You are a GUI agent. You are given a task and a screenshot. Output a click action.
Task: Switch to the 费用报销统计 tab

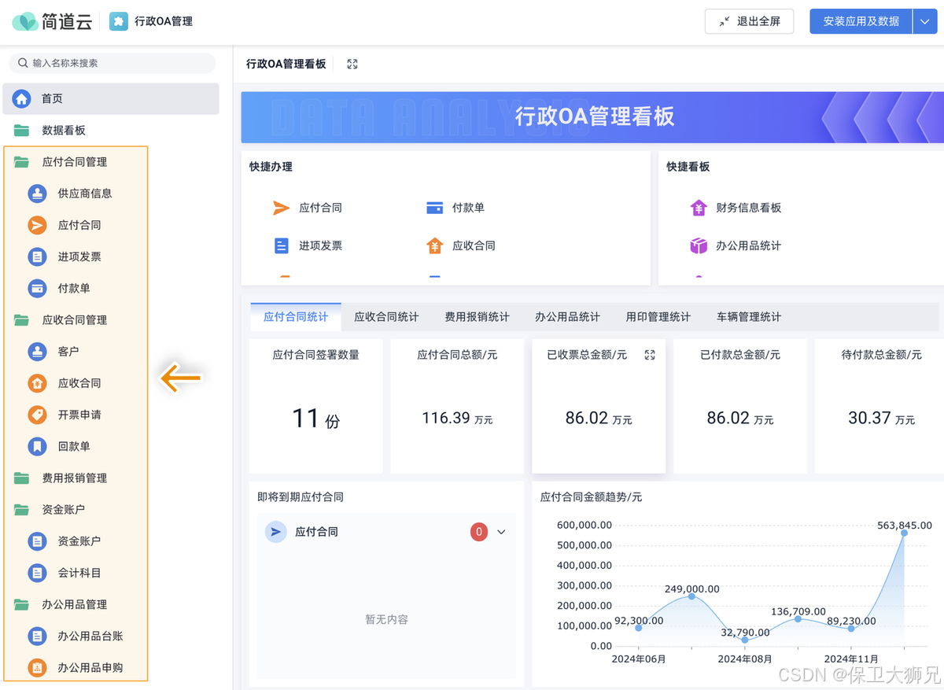[477, 317]
